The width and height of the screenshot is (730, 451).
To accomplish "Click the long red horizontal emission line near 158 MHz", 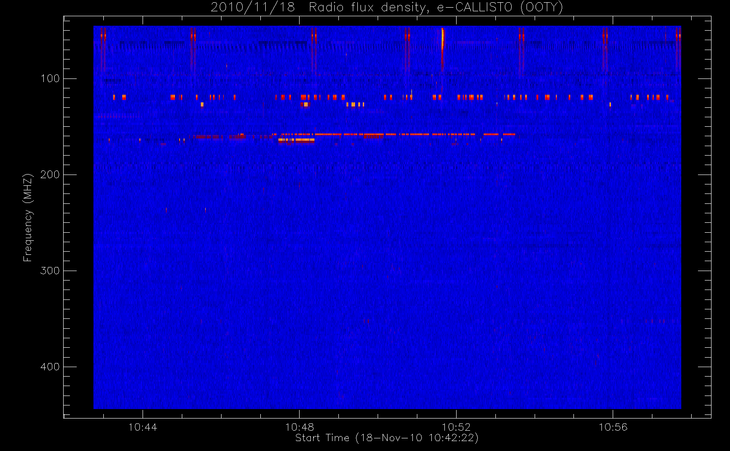I will tap(393, 134).
